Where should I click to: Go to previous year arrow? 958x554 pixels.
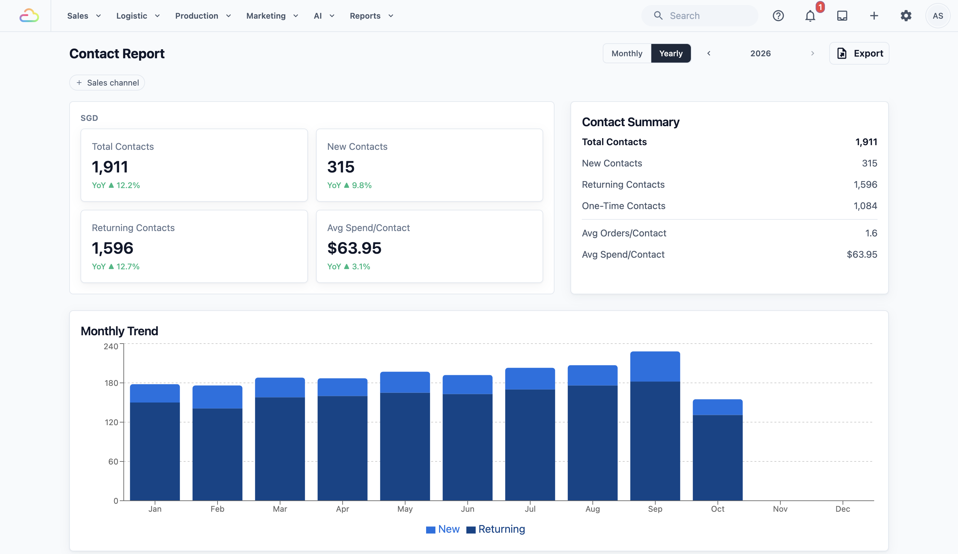click(x=709, y=53)
